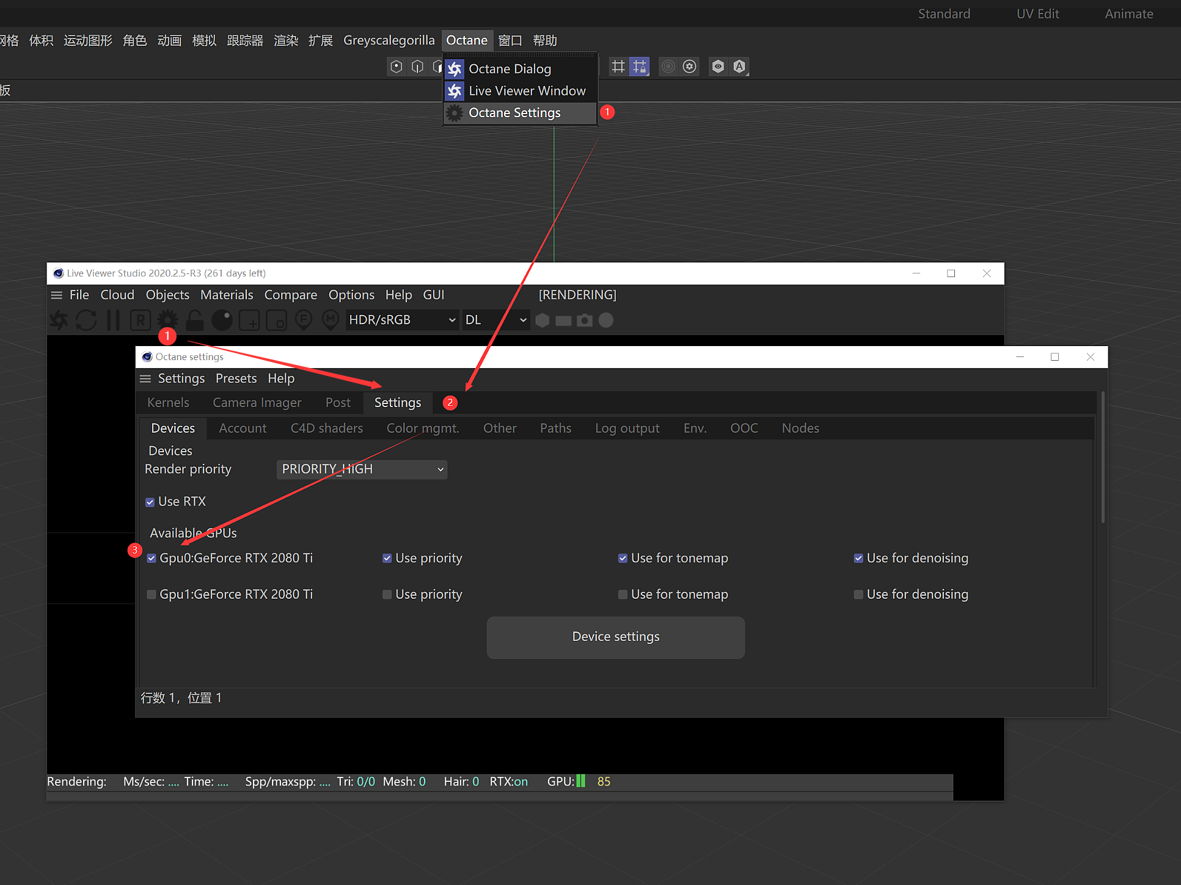
Task: Enable Gpu1 GeForce RTX 2080 Ti checkbox
Action: pos(152,594)
